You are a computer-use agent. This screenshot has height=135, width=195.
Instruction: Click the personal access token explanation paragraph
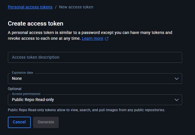tap(90, 33)
